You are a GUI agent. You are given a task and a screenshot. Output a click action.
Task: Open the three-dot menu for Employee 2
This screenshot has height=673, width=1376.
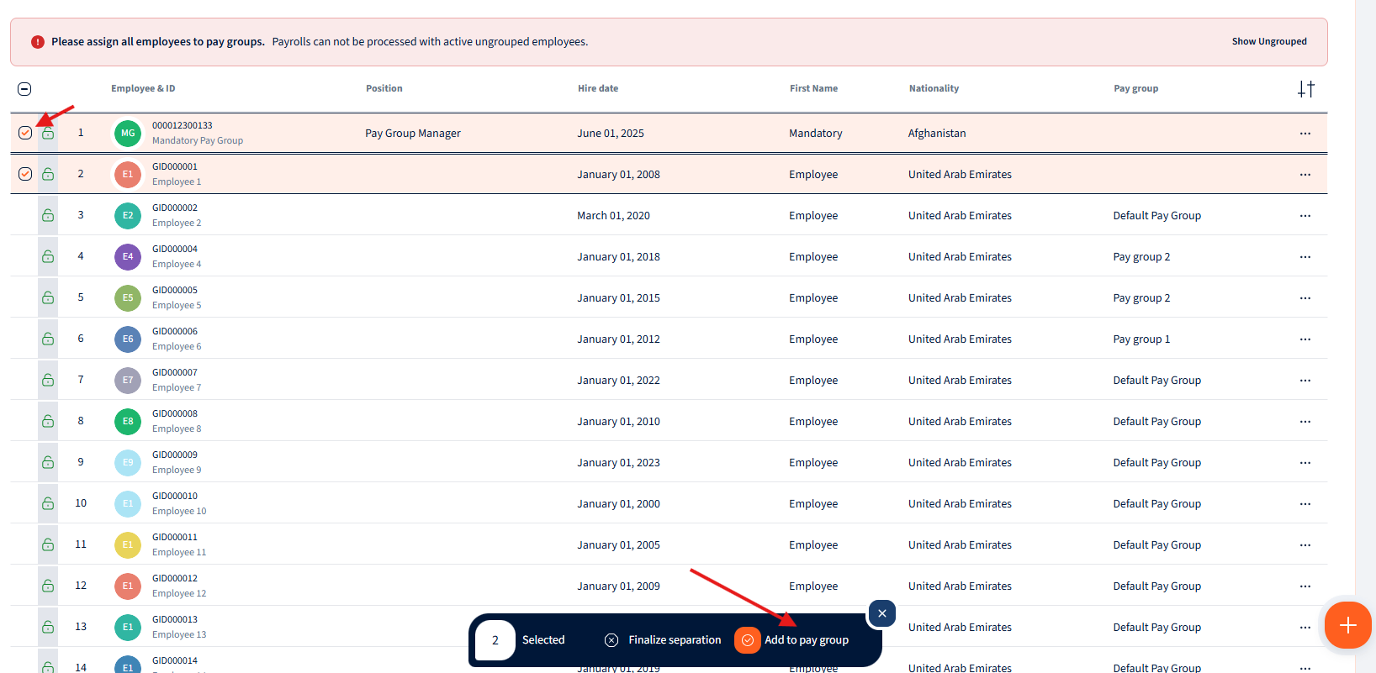coord(1305,216)
